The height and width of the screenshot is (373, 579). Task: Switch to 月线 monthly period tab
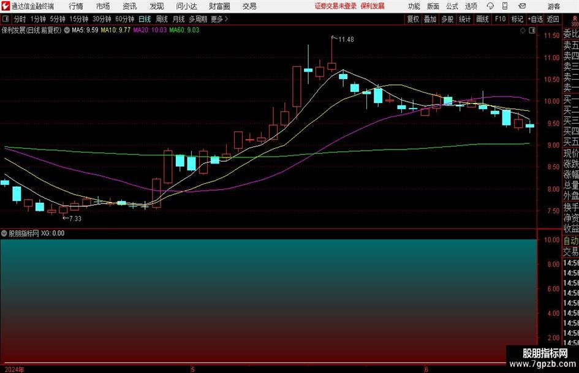pyautogui.click(x=179, y=19)
